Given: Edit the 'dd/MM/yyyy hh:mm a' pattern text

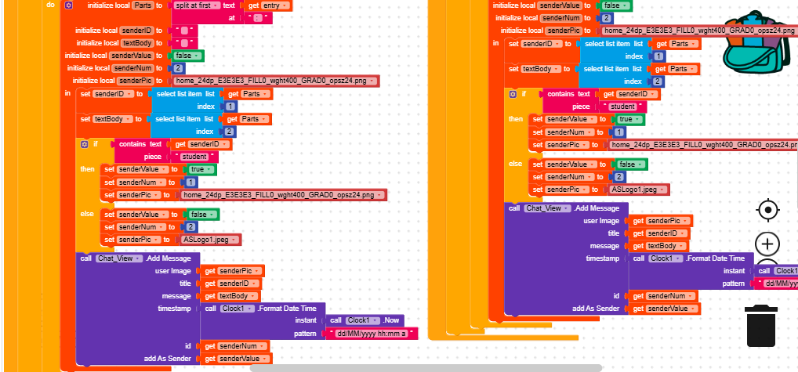Looking at the screenshot, I should (371, 334).
